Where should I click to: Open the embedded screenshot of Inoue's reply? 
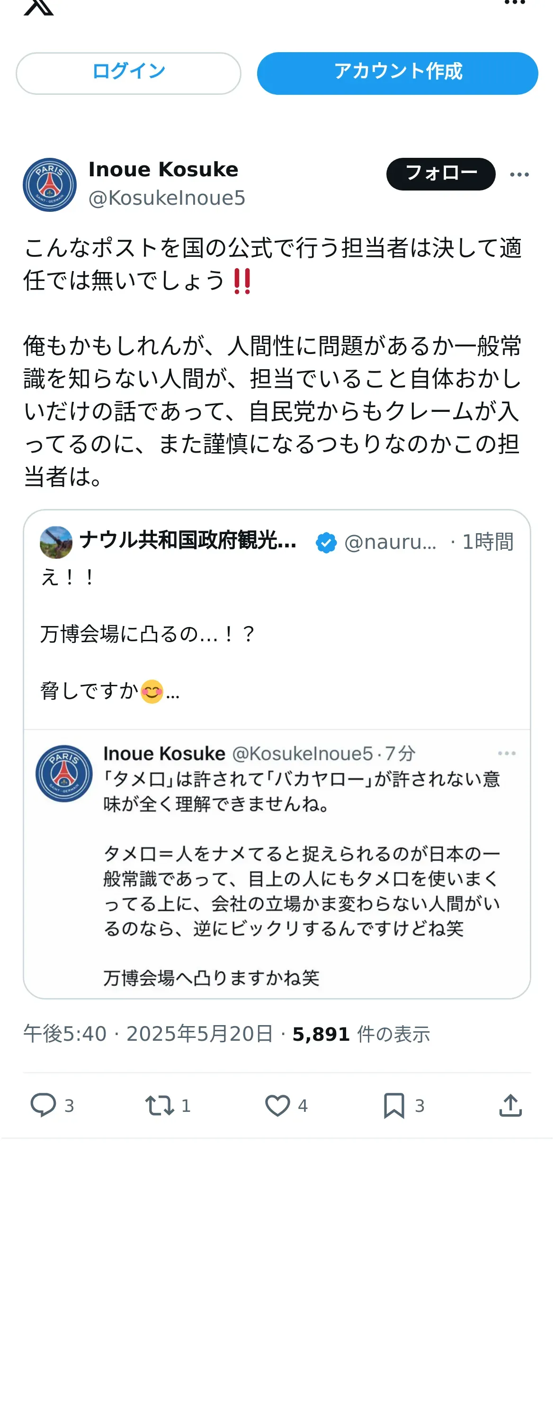pyautogui.click(x=277, y=864)
